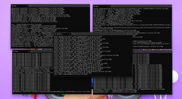Maximize the ShareMemory window
Screen dimensions: 182x99
point(128,34)
